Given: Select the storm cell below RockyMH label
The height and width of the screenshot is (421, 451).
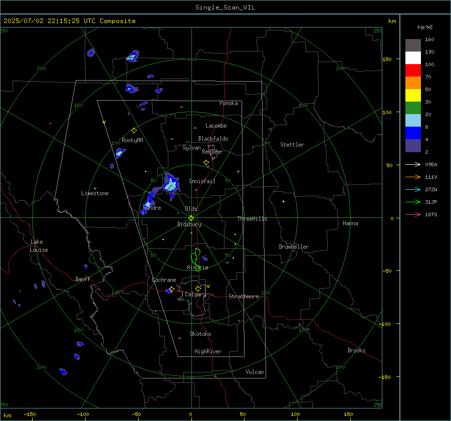Looking at the screenshot, I should tap(120, 153).
